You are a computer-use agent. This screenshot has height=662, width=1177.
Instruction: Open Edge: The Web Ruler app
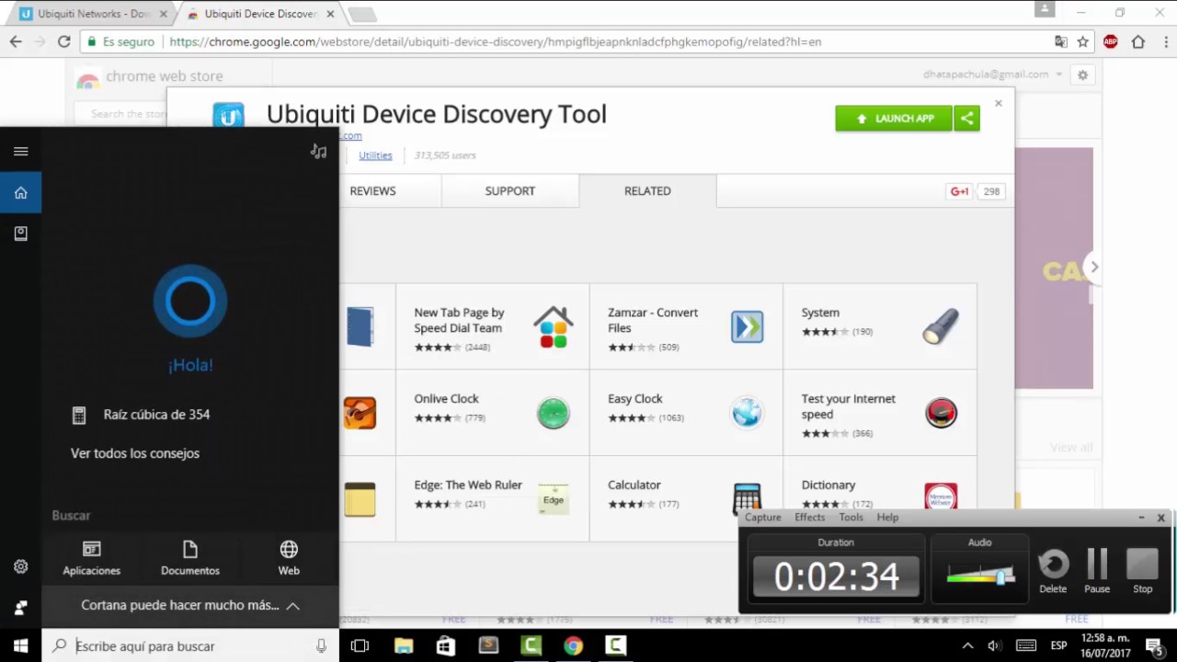(493, 498)
